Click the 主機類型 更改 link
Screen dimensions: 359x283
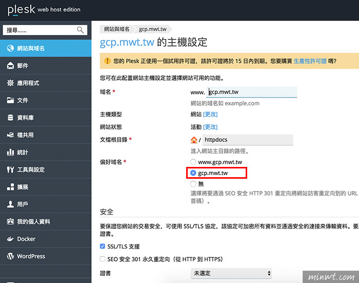point(210,114)
